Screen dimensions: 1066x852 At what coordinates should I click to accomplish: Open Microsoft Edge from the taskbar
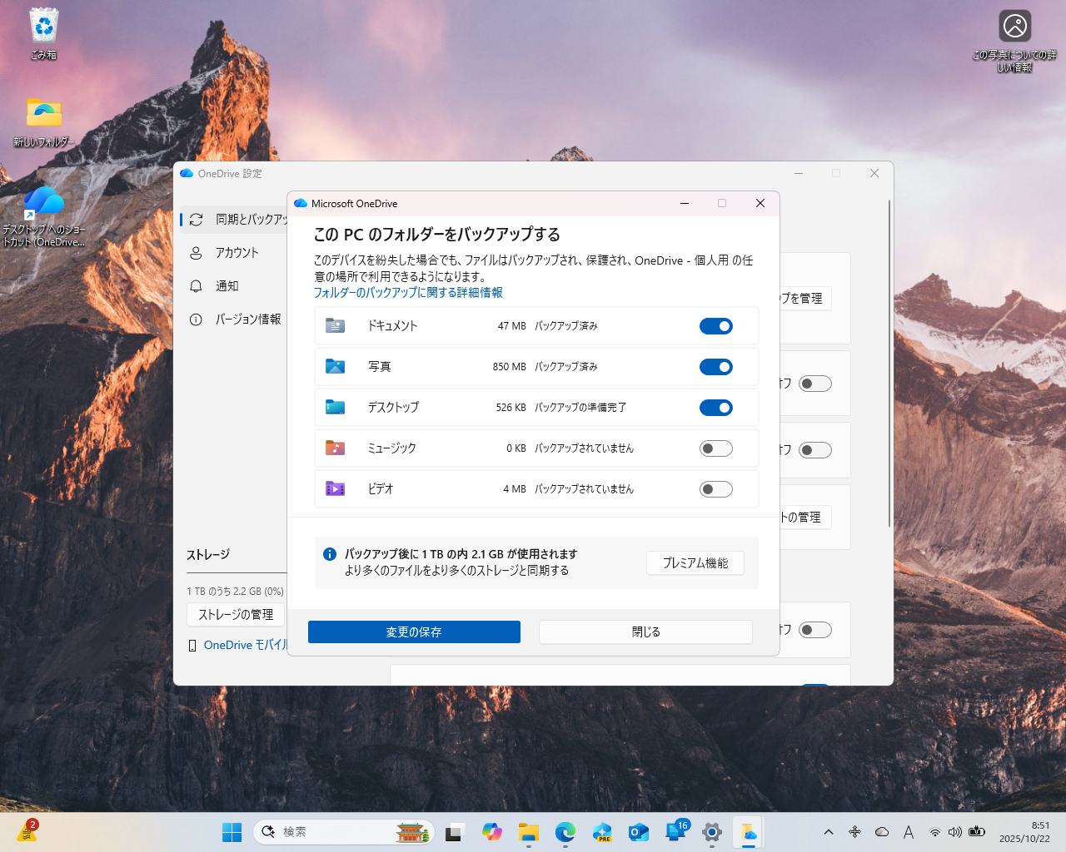(565, 832)
